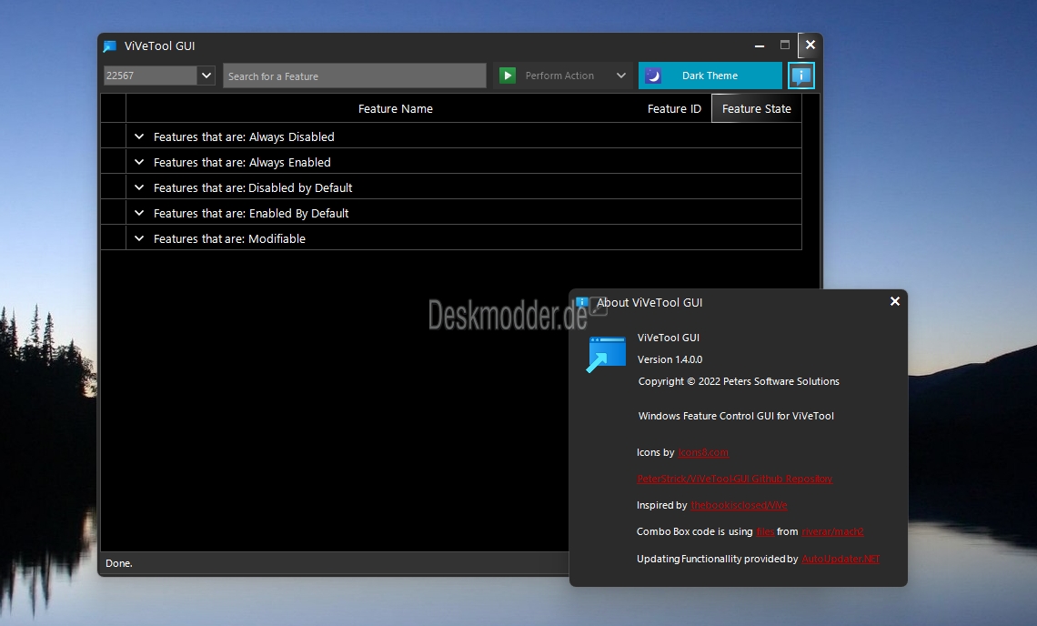Open the riverar/mach2 link
This screenshot has height=626, width=1037.
(832, 532)
